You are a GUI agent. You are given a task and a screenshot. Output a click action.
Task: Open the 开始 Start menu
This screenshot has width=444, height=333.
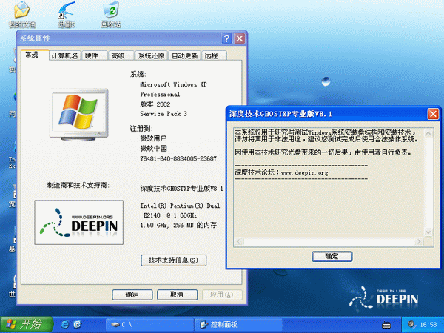26,325
